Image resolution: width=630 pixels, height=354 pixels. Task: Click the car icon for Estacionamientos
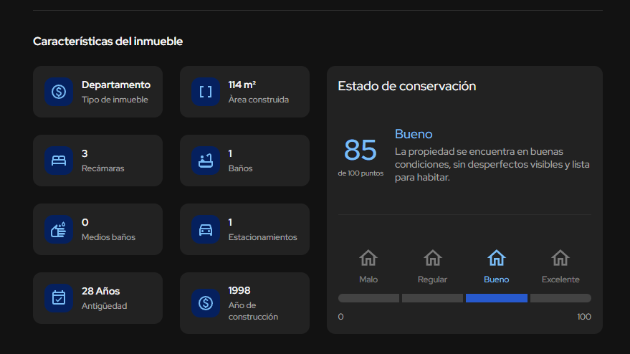click(x=206, y=229)
